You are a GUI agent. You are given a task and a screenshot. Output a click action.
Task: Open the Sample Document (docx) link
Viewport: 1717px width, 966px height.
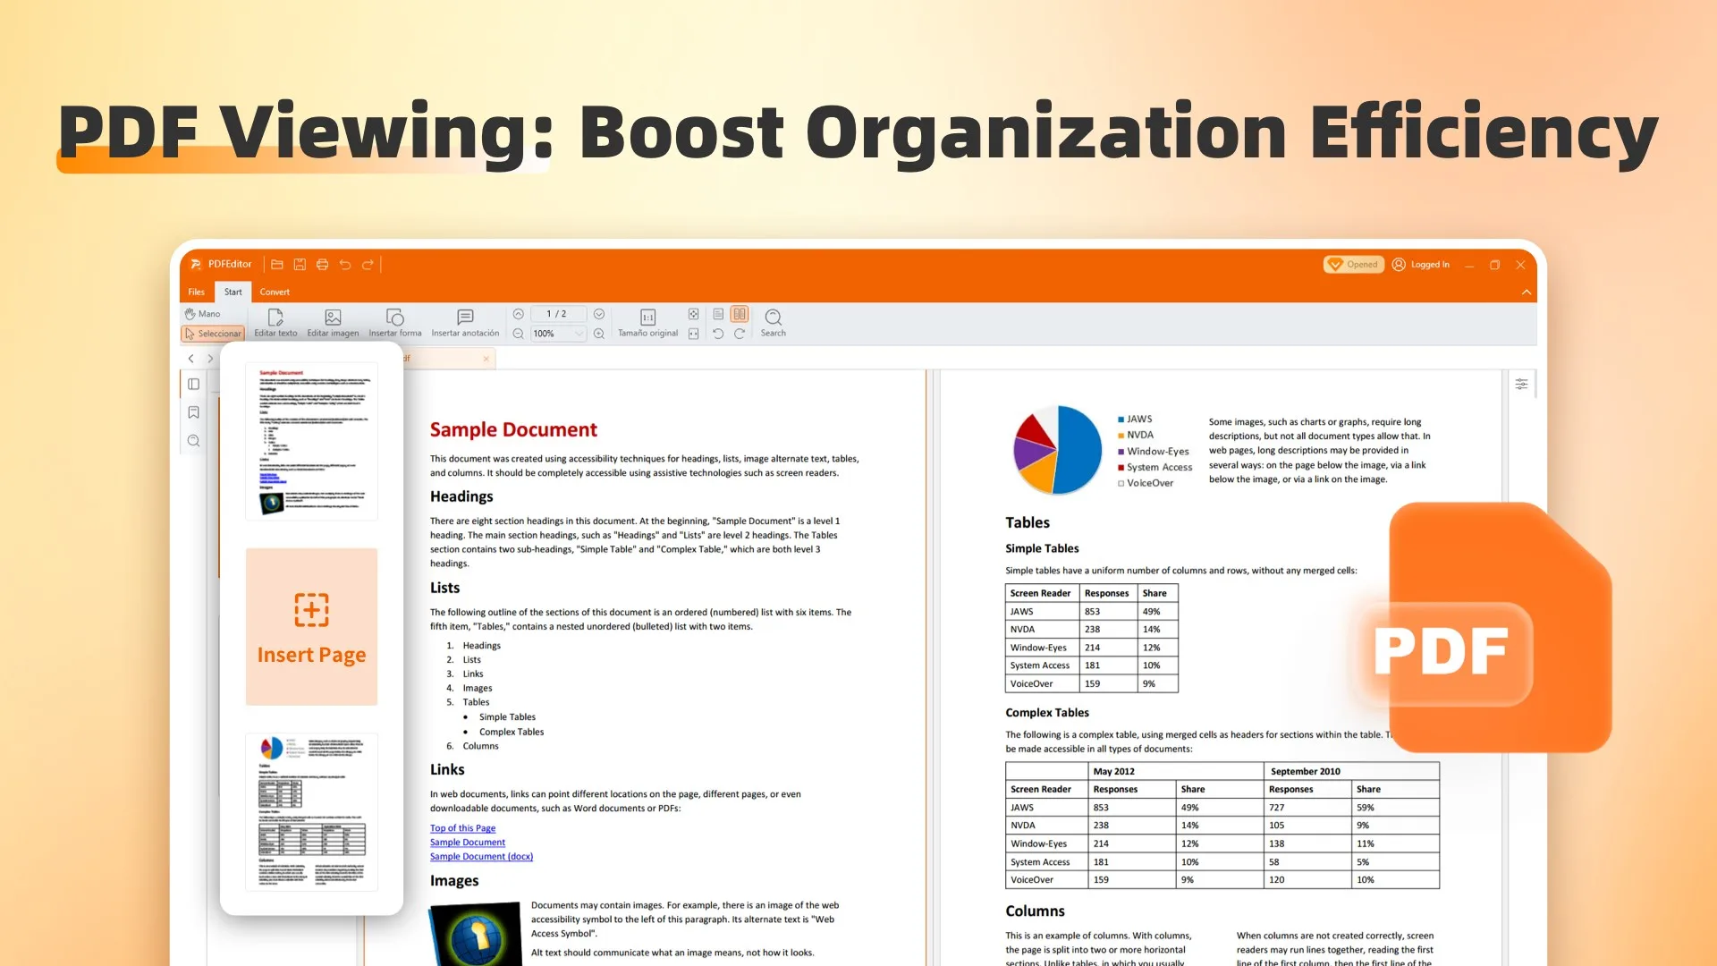481,857
